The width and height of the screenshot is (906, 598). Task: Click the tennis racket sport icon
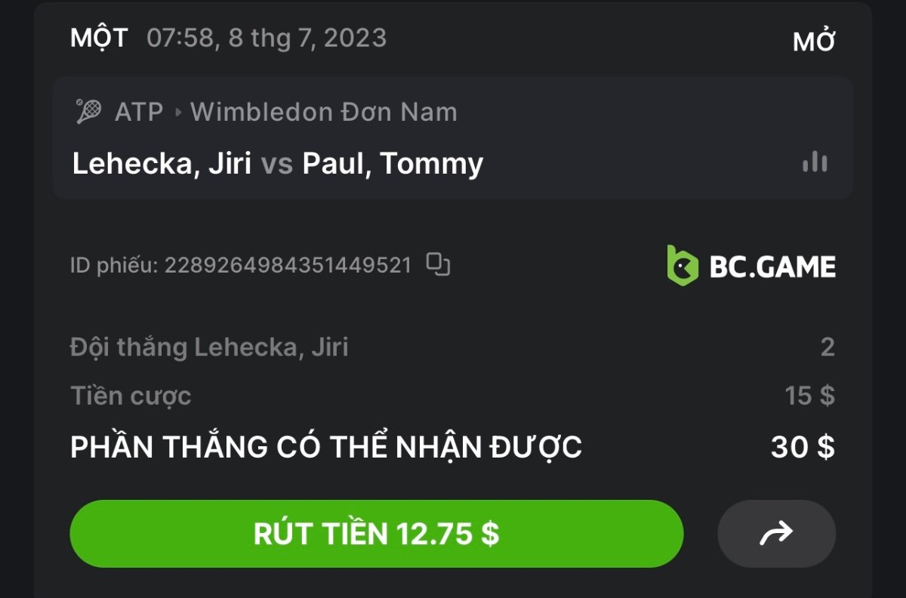click(x=89, y=112)
